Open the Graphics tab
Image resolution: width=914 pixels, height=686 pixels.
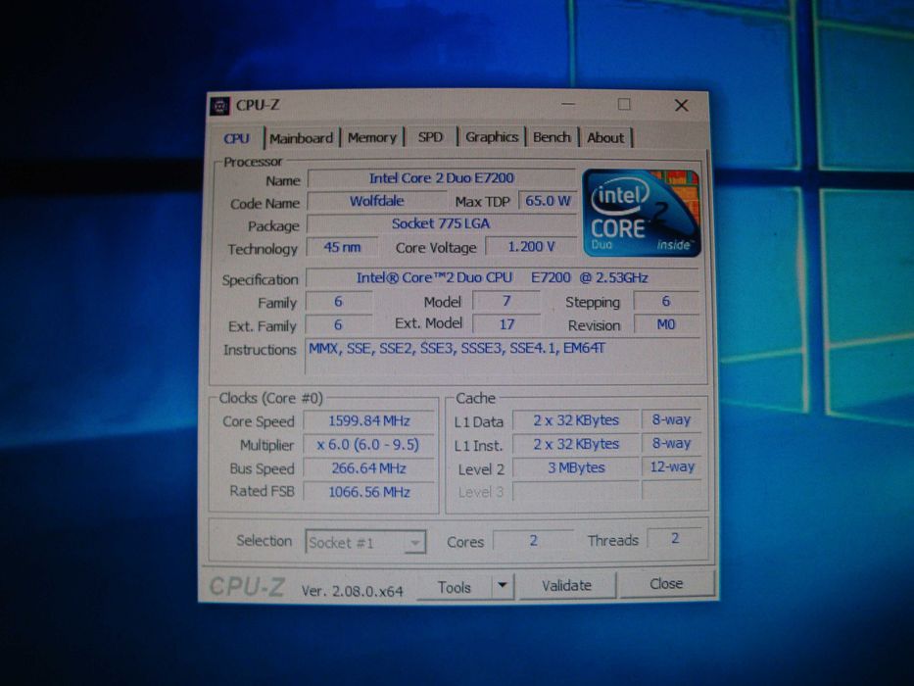492,137
